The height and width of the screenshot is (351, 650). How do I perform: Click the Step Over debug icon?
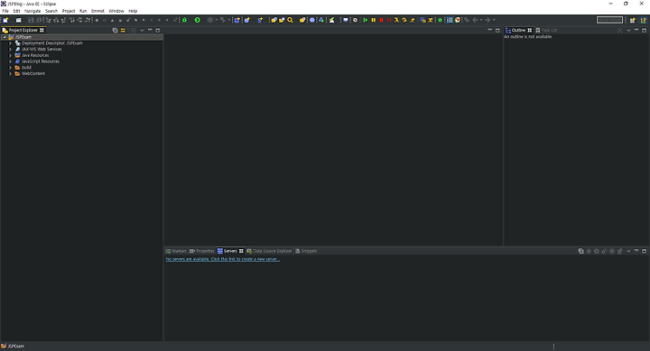[404, 20]
